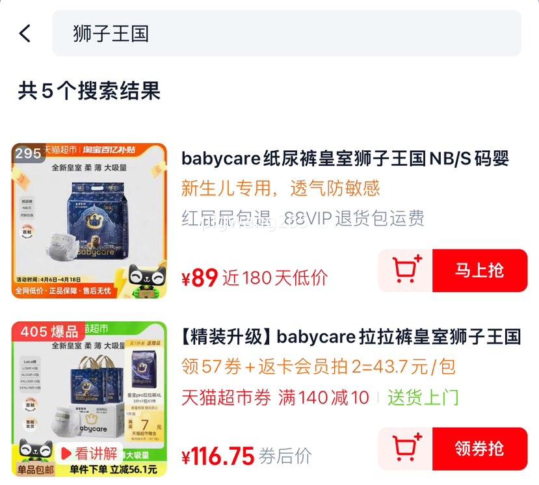Tap the back arrow icon

(x=25, y=33)
